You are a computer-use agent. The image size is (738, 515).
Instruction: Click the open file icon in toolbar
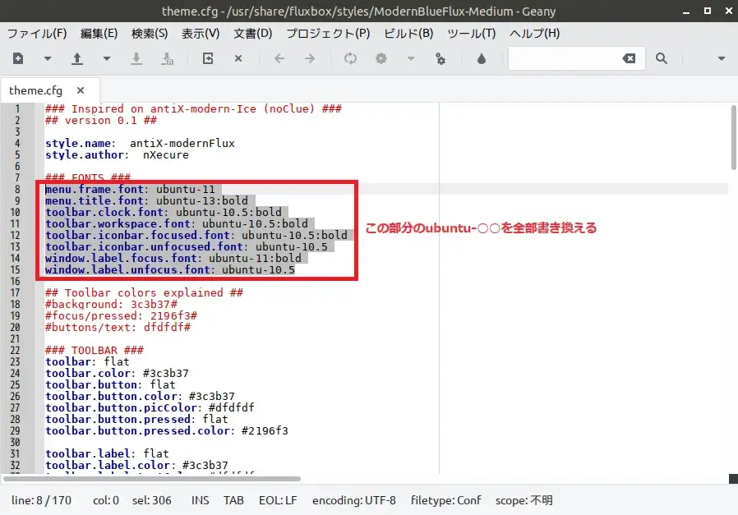77,58
